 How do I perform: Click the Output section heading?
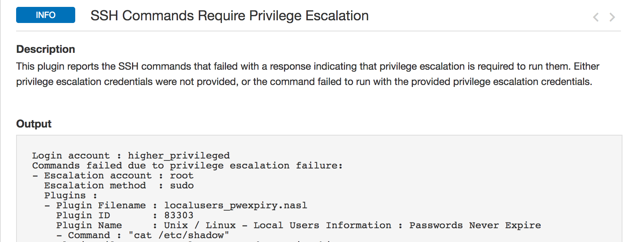[x=34, y=124]
